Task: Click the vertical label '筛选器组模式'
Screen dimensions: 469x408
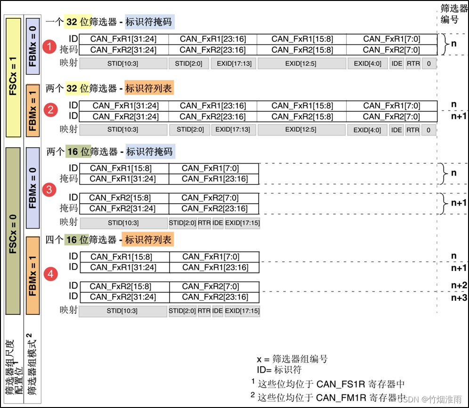Action: click(32, 364)
